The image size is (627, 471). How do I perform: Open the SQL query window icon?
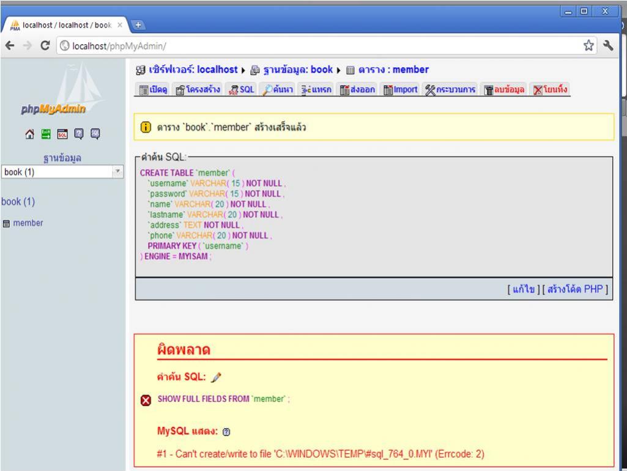point(62,134)
